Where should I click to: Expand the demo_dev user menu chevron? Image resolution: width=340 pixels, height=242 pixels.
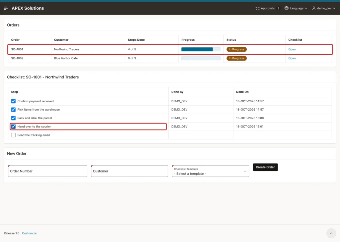(334, 8)
